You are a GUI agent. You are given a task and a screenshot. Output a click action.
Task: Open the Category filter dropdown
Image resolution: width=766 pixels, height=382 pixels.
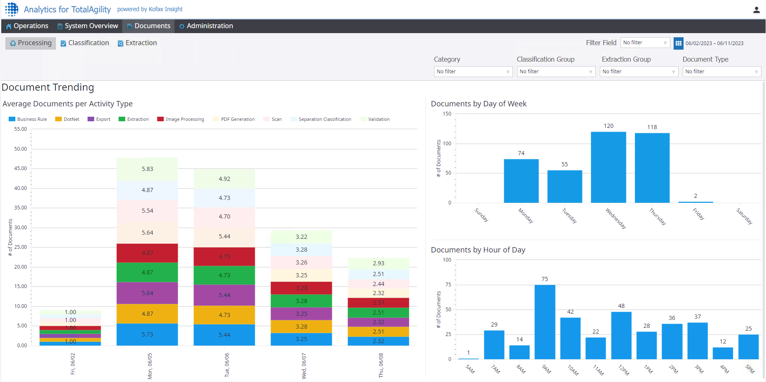[x=473, y=72]
